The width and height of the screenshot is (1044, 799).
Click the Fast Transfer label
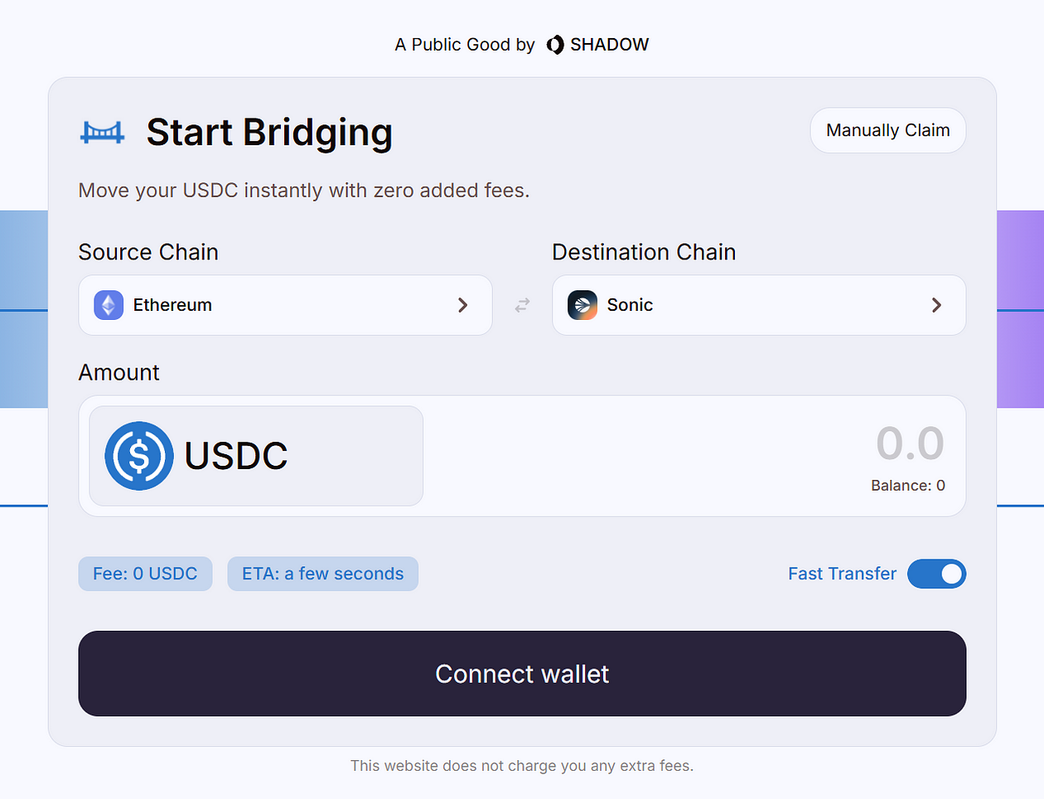[x=842, y=574]
